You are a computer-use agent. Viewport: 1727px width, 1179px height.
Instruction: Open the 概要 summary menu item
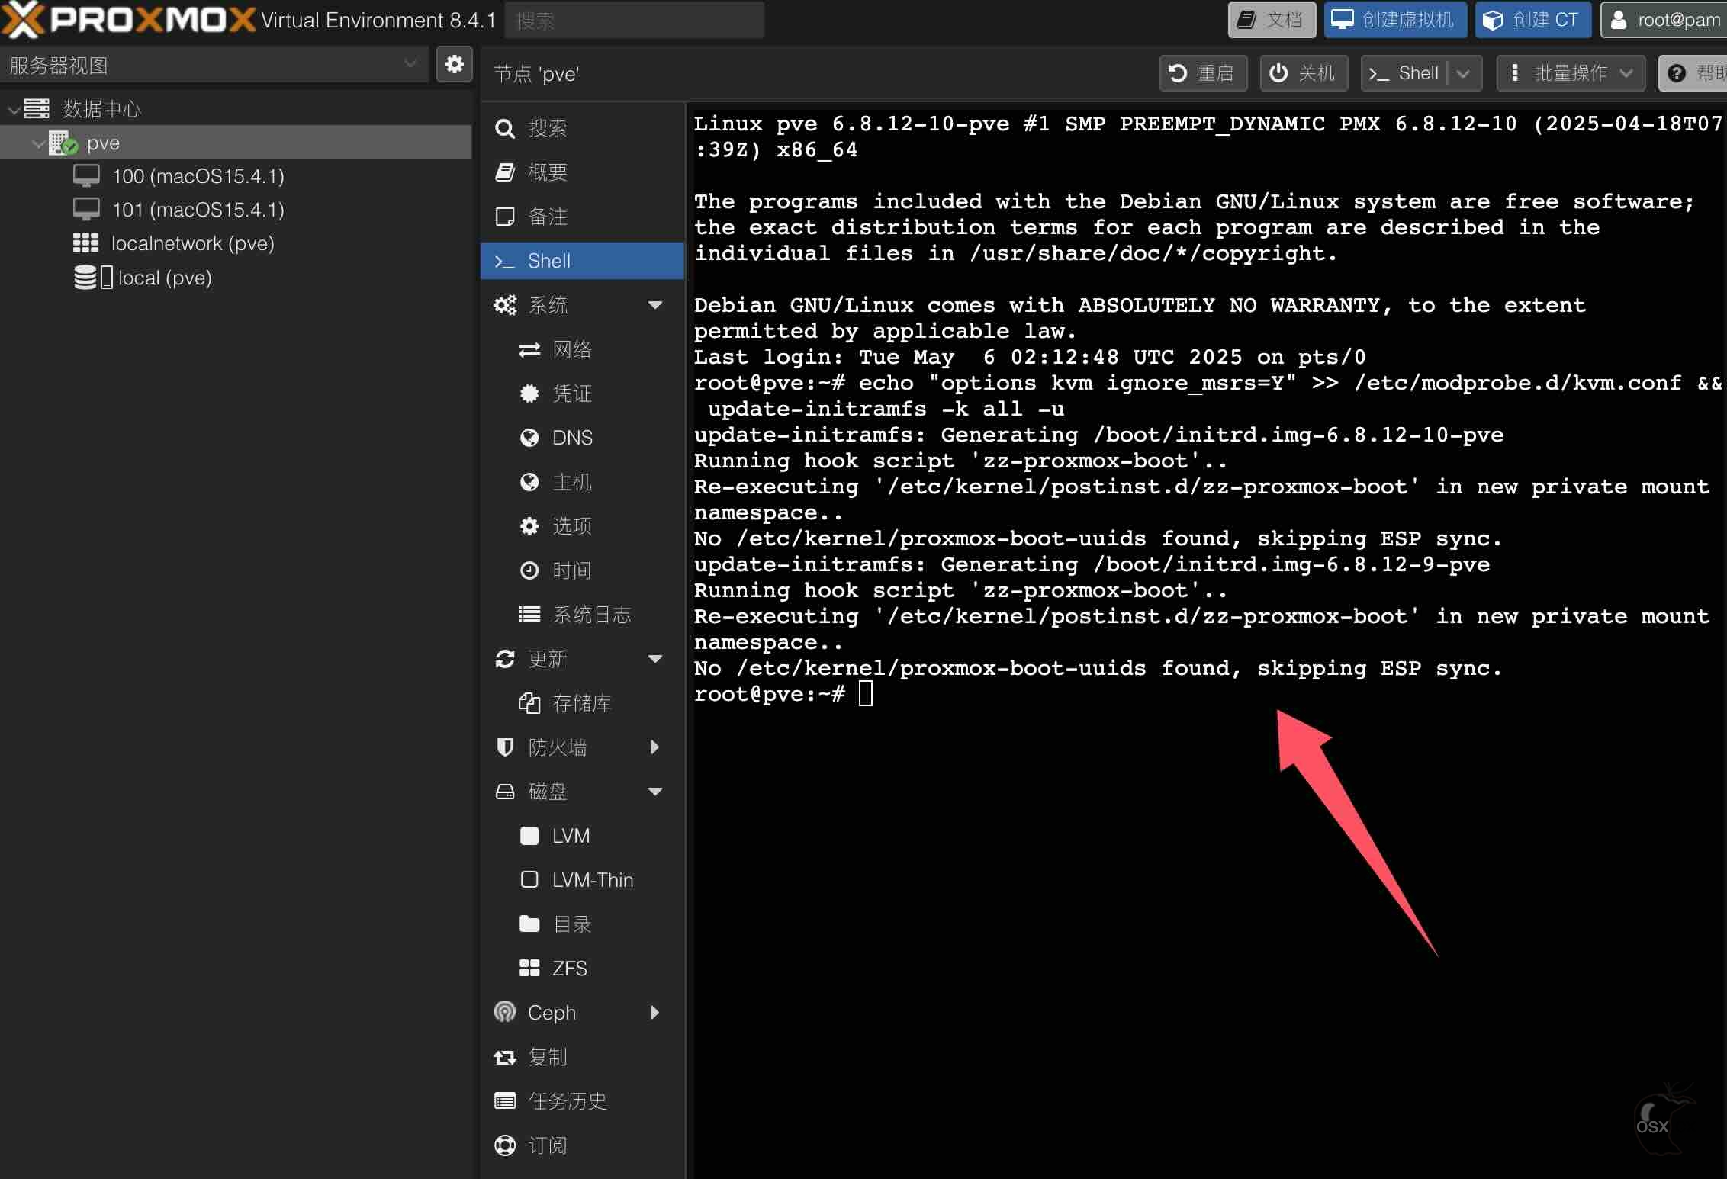click(x=582, y=172)
